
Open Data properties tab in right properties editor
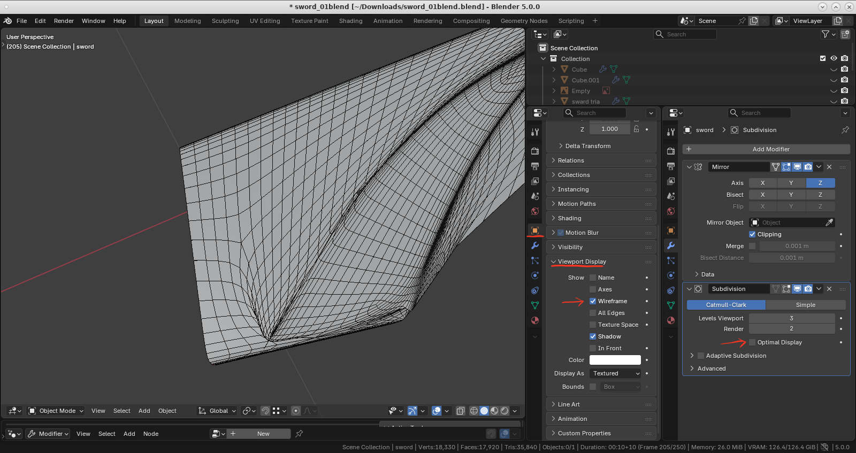pos(671,305)
